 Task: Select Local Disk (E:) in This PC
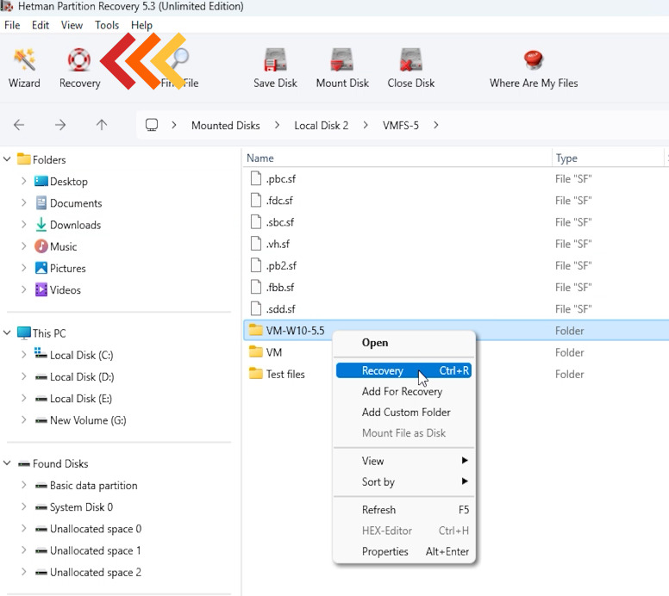click(x=81, y=399)
